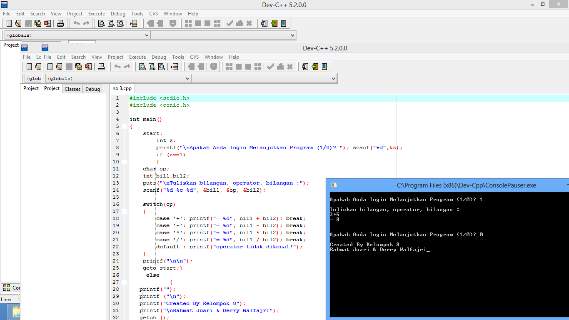Open Help menu in outer Dev-C++ window
The image size is (569, 320).
pos(193,14)
